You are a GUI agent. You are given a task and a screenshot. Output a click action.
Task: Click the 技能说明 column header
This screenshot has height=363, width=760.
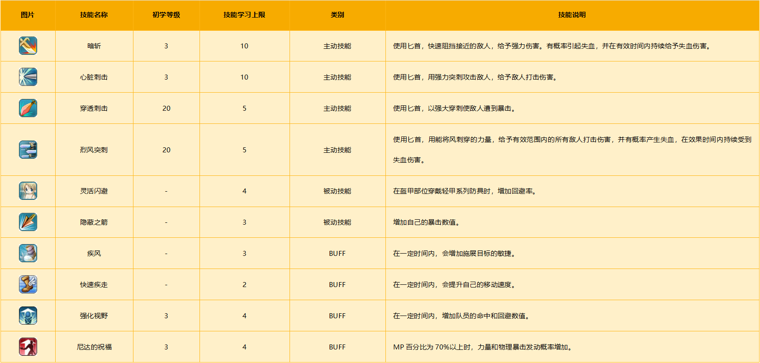click(572, 15)
